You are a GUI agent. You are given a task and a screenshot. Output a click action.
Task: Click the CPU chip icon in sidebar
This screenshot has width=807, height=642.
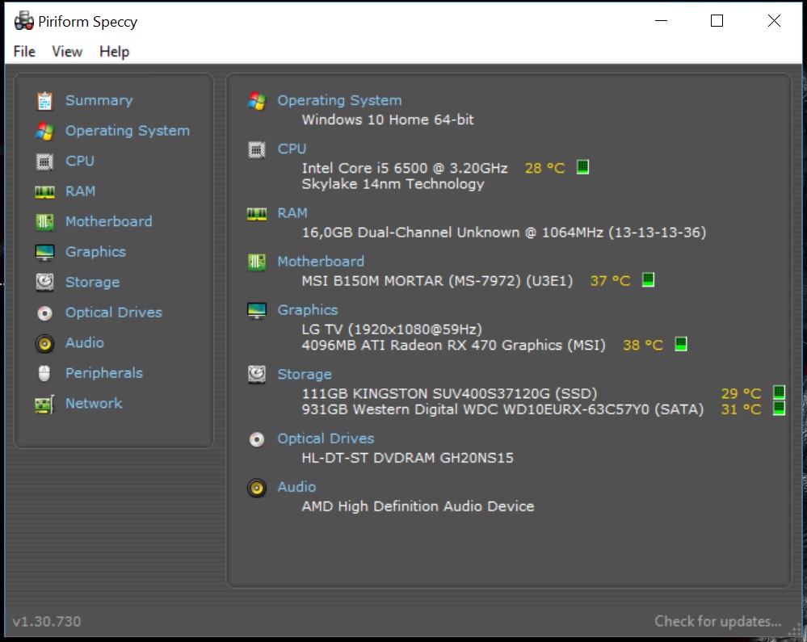(x=44, y=162)
